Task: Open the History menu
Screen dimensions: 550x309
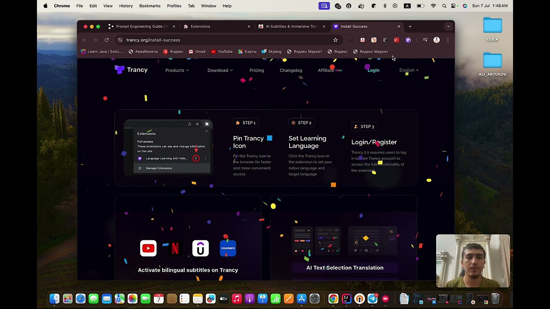Action: (126, 6)
